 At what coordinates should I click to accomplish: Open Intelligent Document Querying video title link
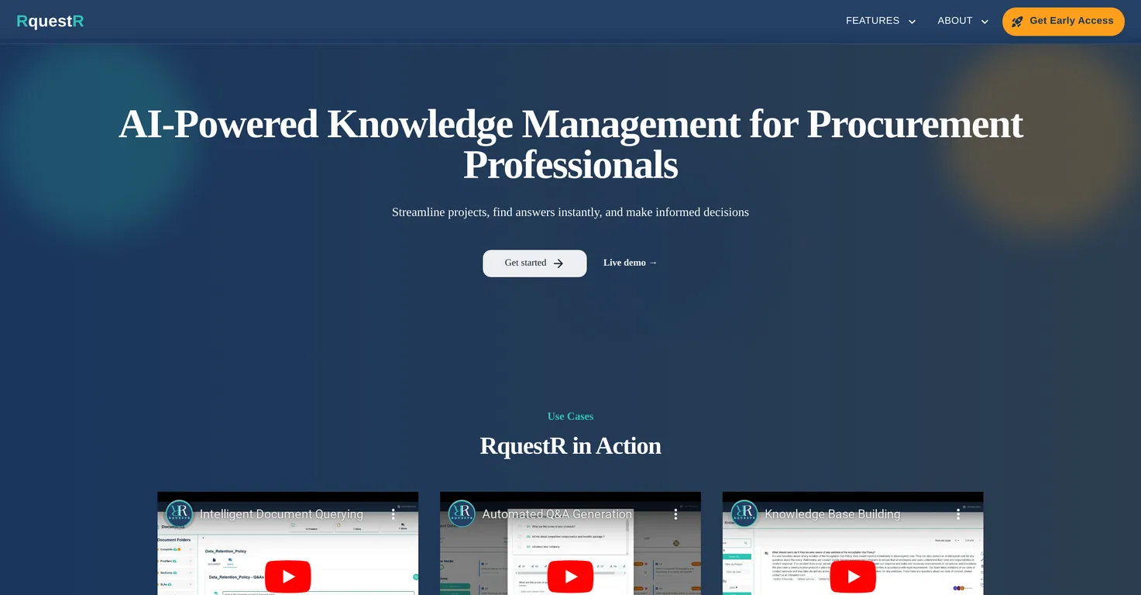(x=281, y=514)
